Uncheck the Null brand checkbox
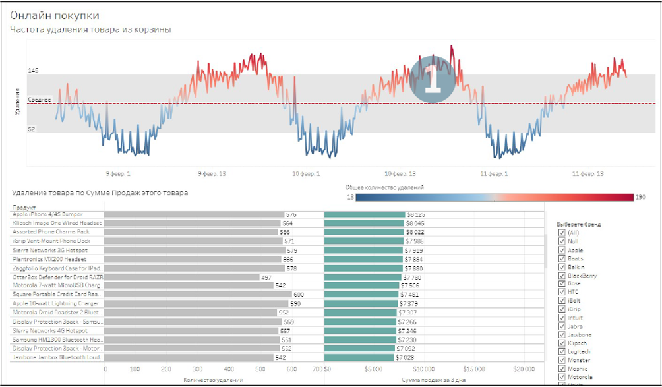Image resolution: width=662 pixels, height=387 pixels. pyautogui.click(x=561, y=241)
